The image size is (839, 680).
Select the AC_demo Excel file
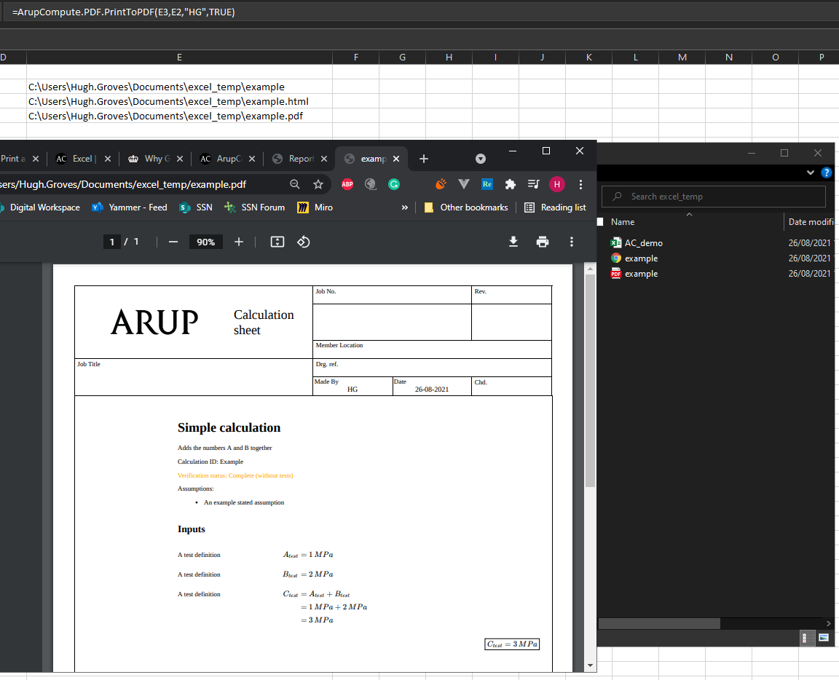pyautogui.click(x=644, y=243)
